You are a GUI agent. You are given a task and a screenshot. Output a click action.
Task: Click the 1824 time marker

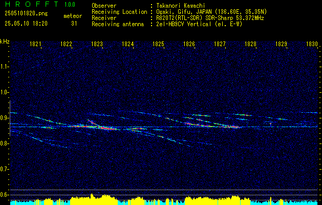point(128,44)
